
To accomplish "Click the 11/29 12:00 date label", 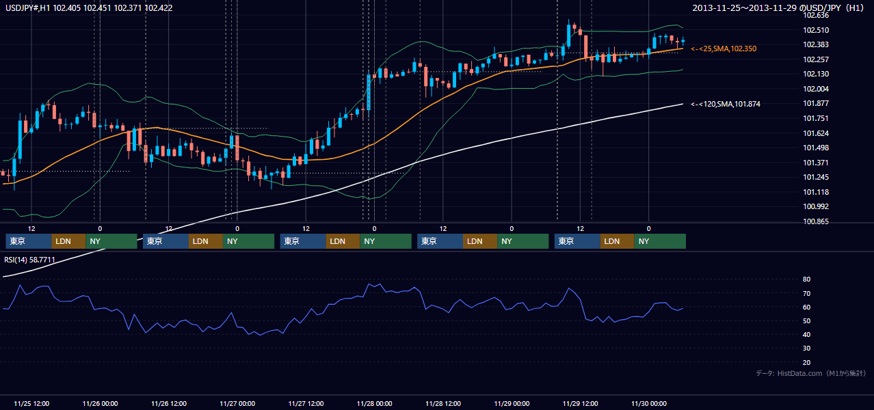I will 580,403.
